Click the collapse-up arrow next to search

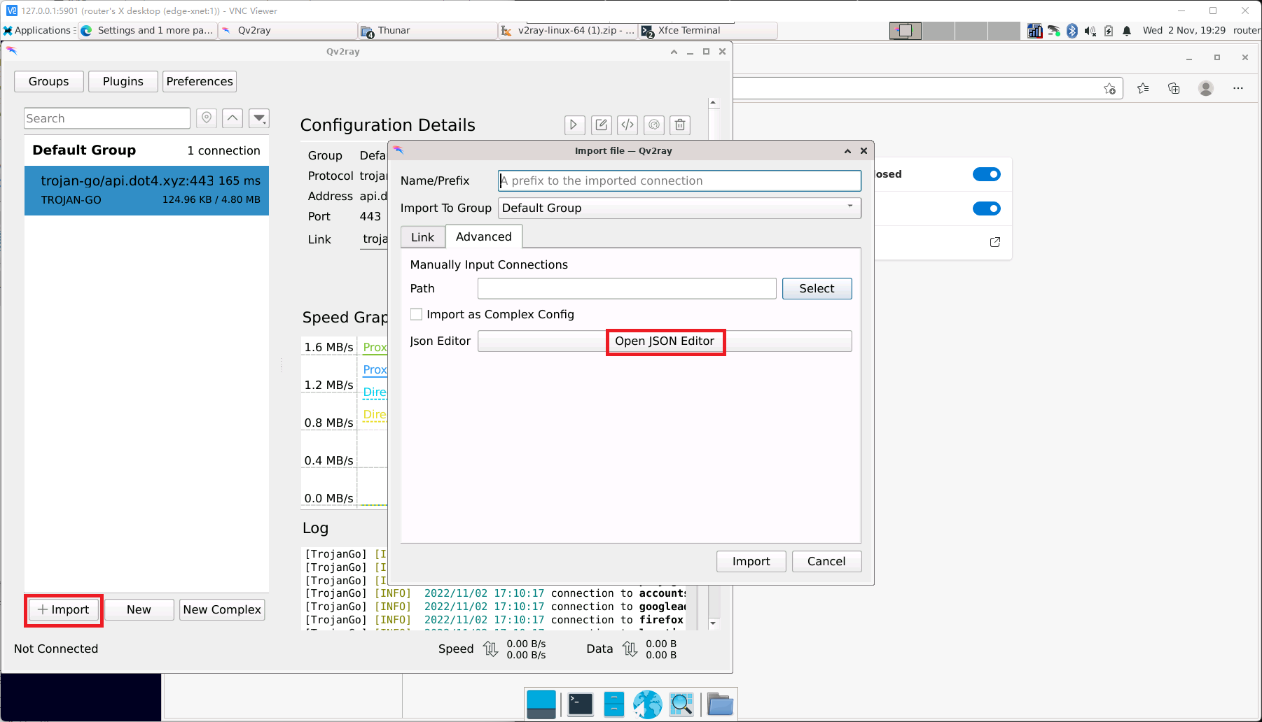pyautogui.click(x=233, y=118)
